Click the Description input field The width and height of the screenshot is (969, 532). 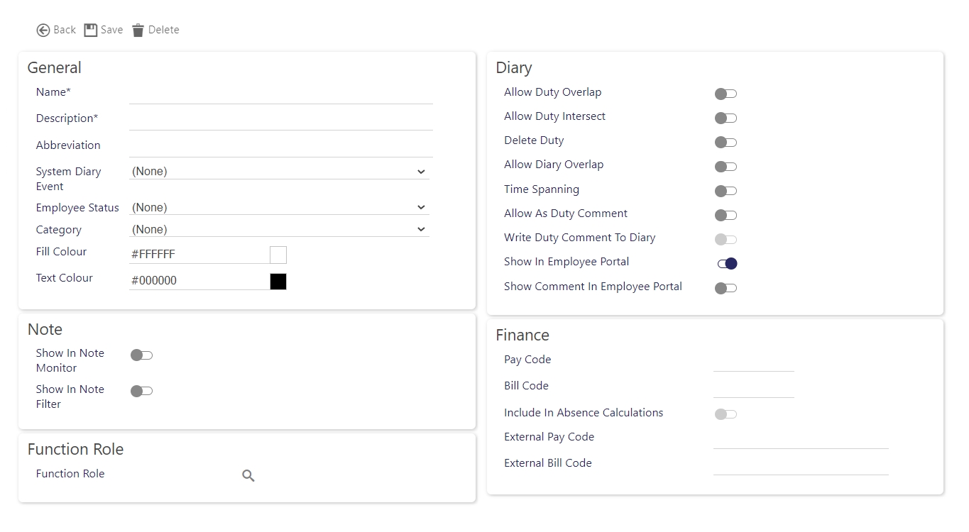coord(280,120)
